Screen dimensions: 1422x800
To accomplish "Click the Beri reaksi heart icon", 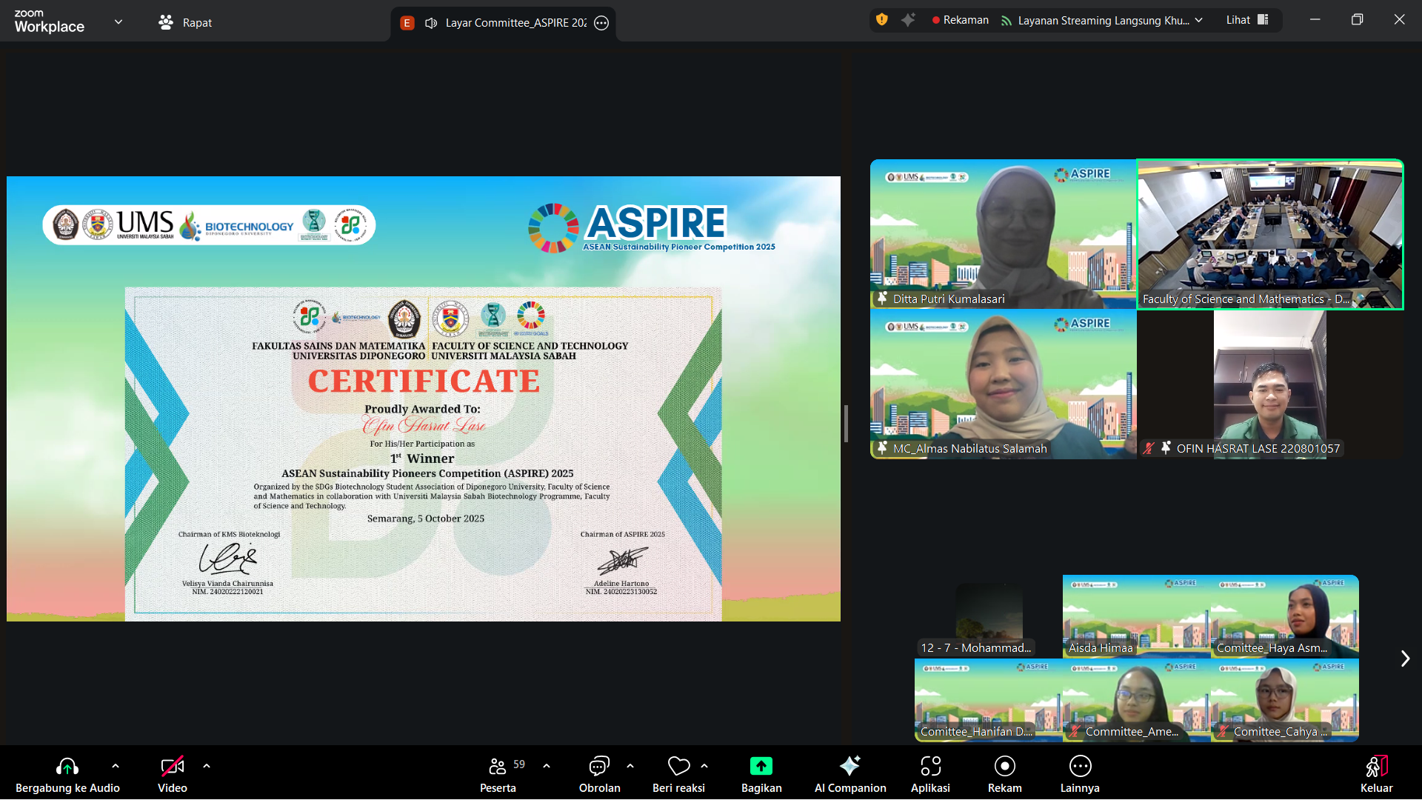I will click(678, 766).
